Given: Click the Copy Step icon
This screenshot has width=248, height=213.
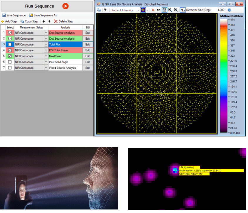Looking at the screenshot, I should [22, 21].
